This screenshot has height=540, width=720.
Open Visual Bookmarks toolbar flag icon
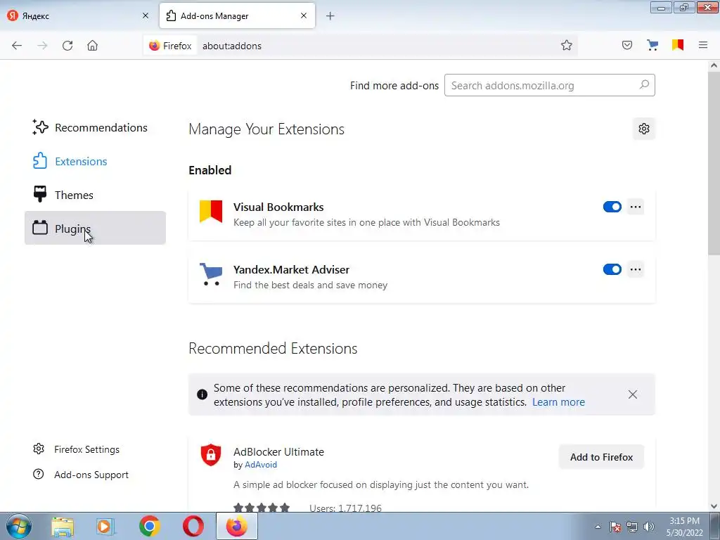[x=677, y=45]
